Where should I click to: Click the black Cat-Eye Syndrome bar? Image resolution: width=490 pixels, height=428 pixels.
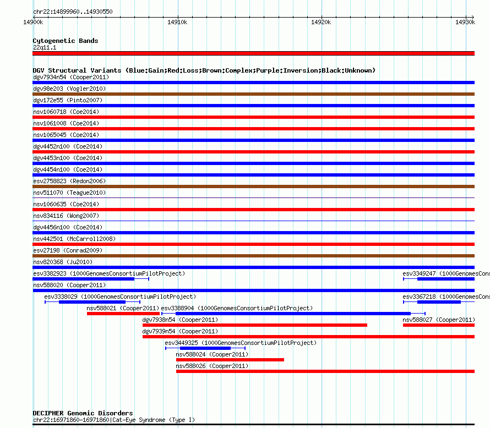coord(253,425)
